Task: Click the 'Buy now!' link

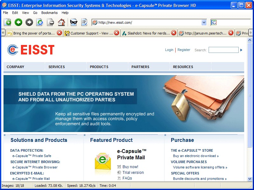Action: coord(130,167)
